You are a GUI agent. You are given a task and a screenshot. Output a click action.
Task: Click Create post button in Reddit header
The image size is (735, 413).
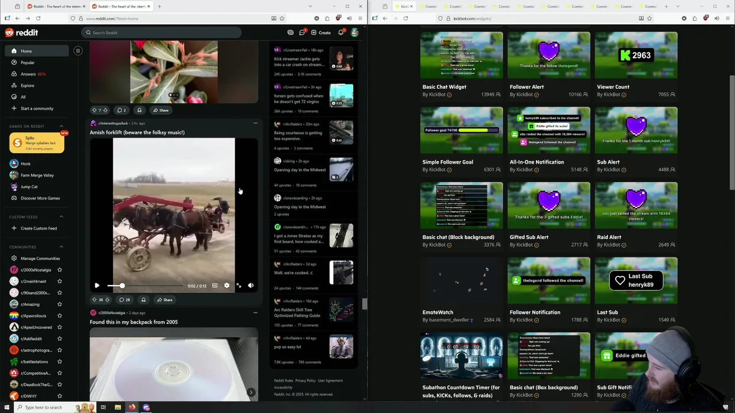tap(321, 33)
